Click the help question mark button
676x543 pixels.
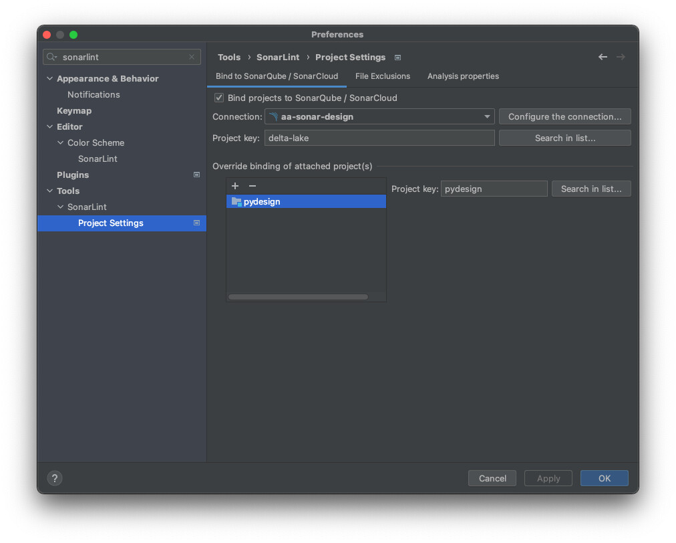55,478
